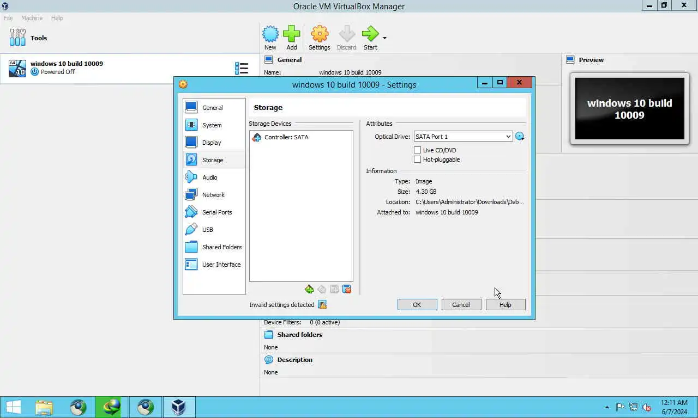Open the Start button dropdown arrow
Viewport: 698px width, 418px height.
384,38
